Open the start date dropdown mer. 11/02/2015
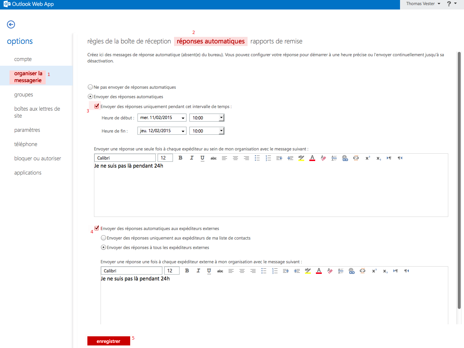 (x=162, y=118)
